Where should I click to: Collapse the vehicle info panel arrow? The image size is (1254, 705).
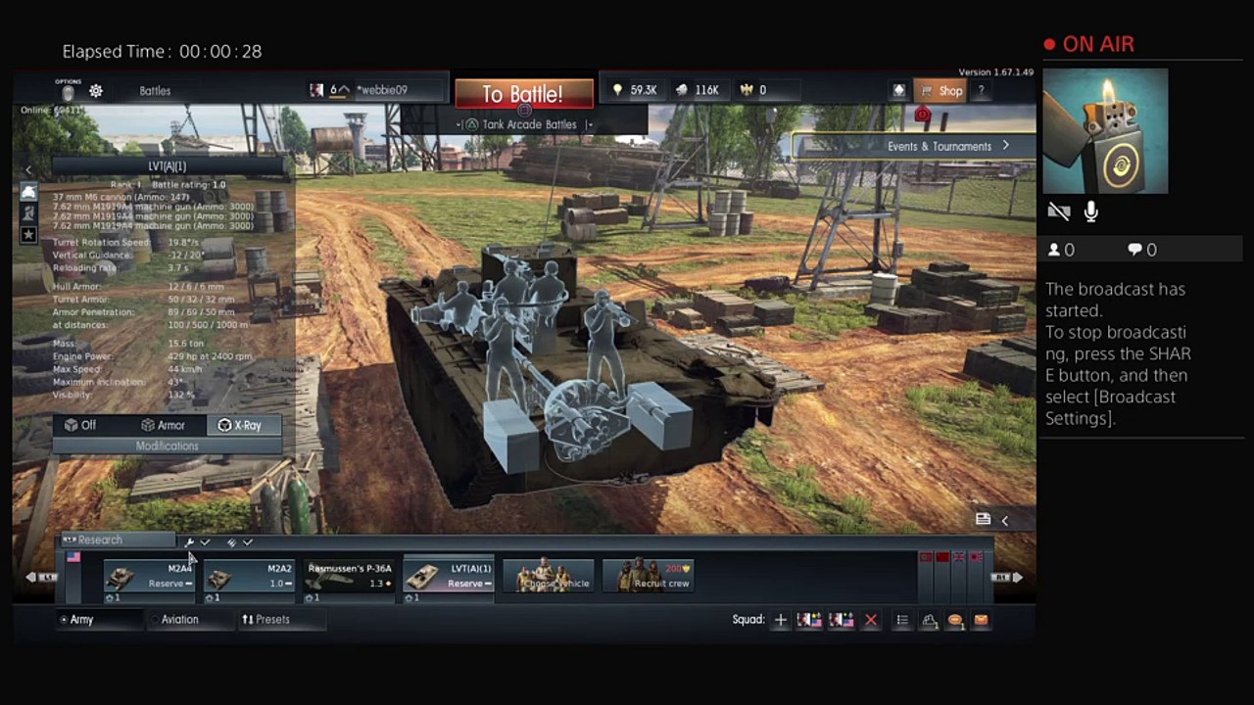tap(28, 169)
